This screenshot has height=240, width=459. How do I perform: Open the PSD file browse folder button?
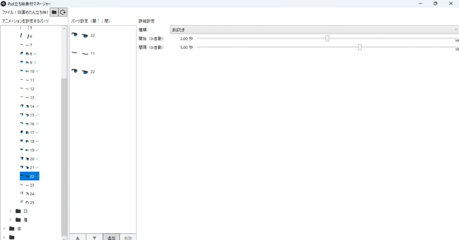tap(54, 13)
